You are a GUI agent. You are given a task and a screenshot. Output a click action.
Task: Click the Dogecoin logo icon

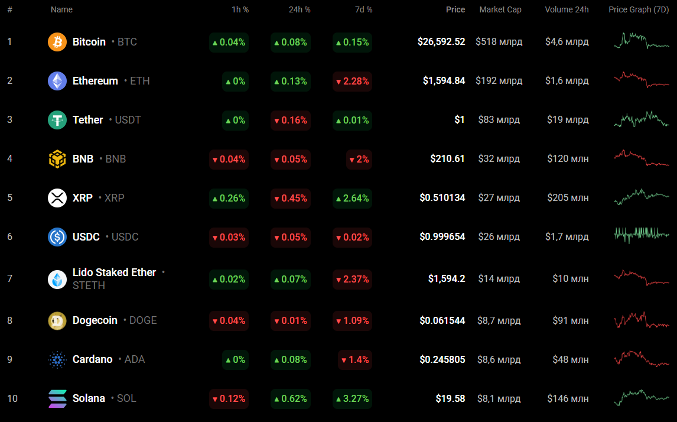click(57, 320)
